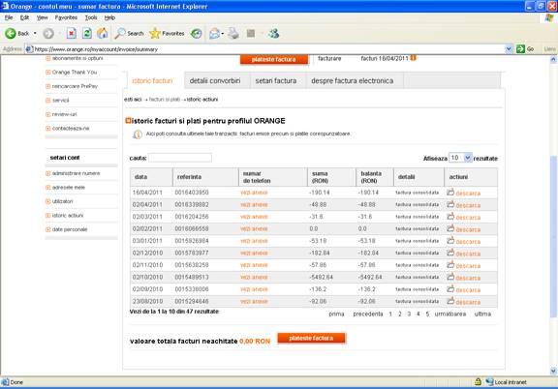Screen dimensions: 558x389
Task: Click the Forward arrow in the browser toolbar
Action: coord(48,34)
